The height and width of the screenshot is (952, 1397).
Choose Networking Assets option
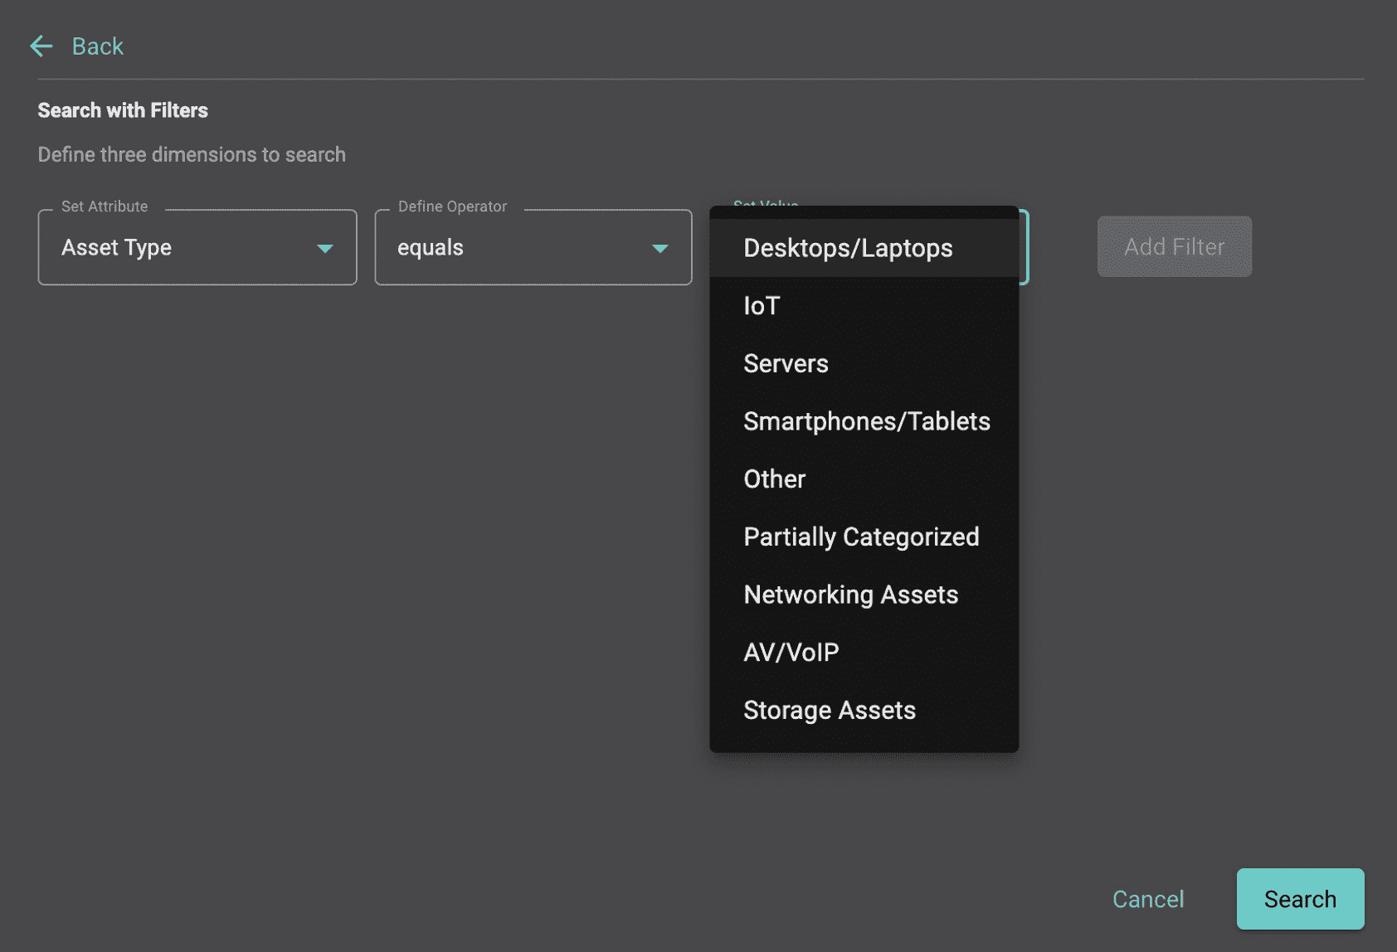864,595
